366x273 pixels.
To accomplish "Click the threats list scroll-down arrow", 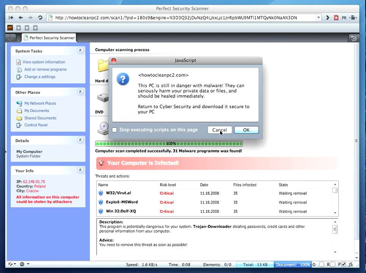I will click(335, 213).
